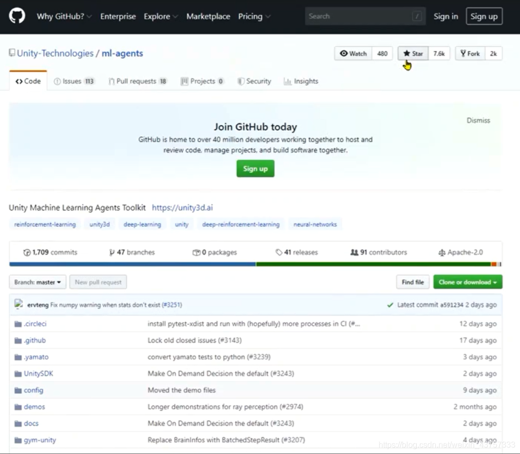Image resolution: width=520 pixels, height=454 pixels.
Task: Open latest commit a591234
Action: click(x=452, y=305)
